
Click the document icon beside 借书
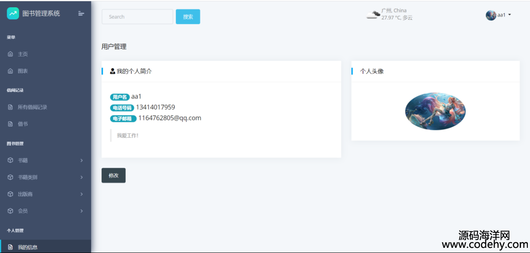[x=10, y=124]
